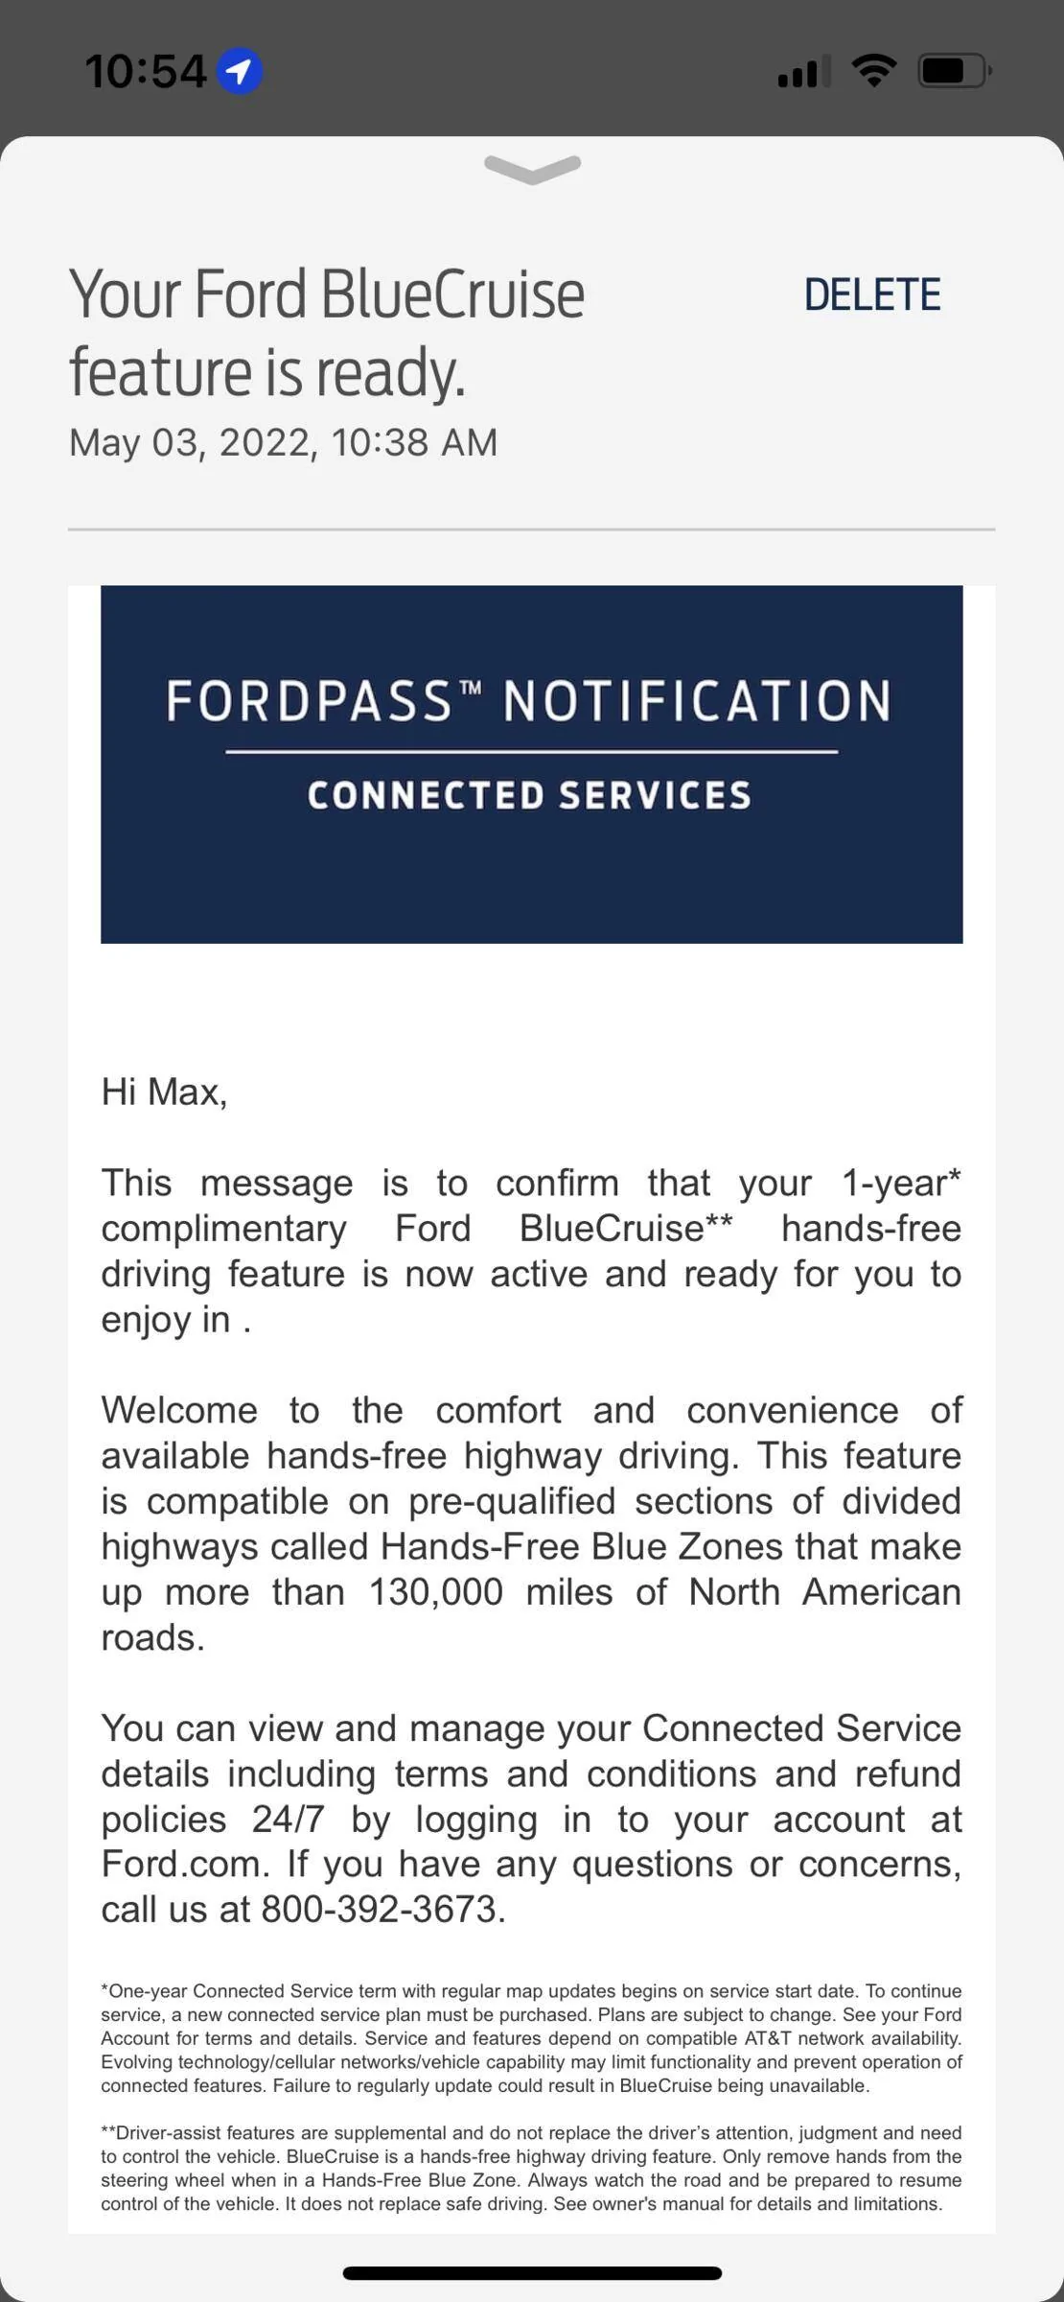Tap the Connected Service details paragraph
Viewport: 1064px width, 2302px height.
[532, 1819]
